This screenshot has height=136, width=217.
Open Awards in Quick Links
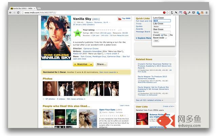[139, 29]
